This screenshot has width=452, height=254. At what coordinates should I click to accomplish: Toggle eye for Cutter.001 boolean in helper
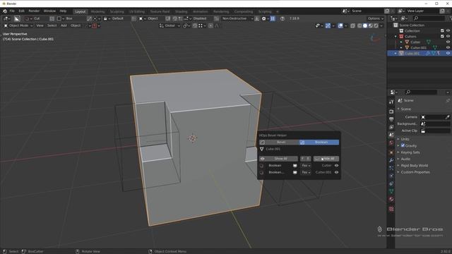coord(336,172)
